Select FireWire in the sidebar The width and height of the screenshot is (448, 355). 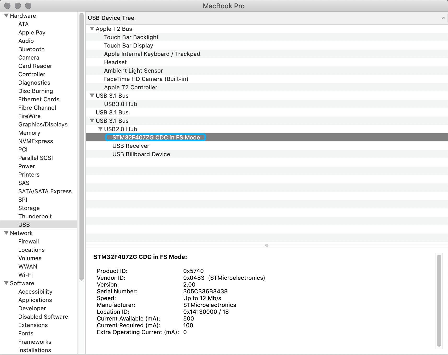(29, 116)
